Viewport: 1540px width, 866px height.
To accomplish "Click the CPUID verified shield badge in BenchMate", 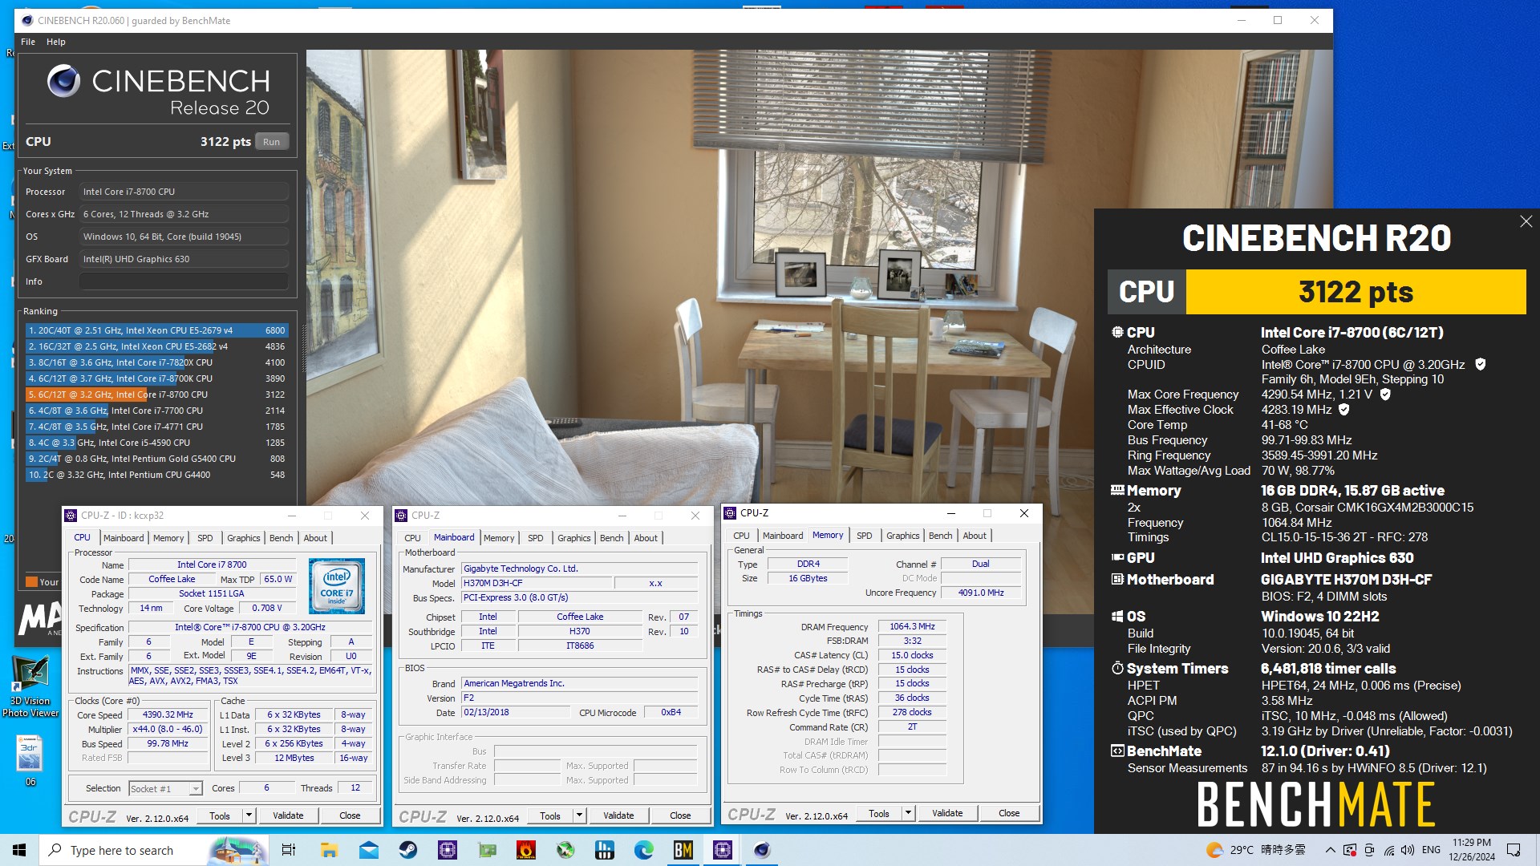I will pos(1481,365).
